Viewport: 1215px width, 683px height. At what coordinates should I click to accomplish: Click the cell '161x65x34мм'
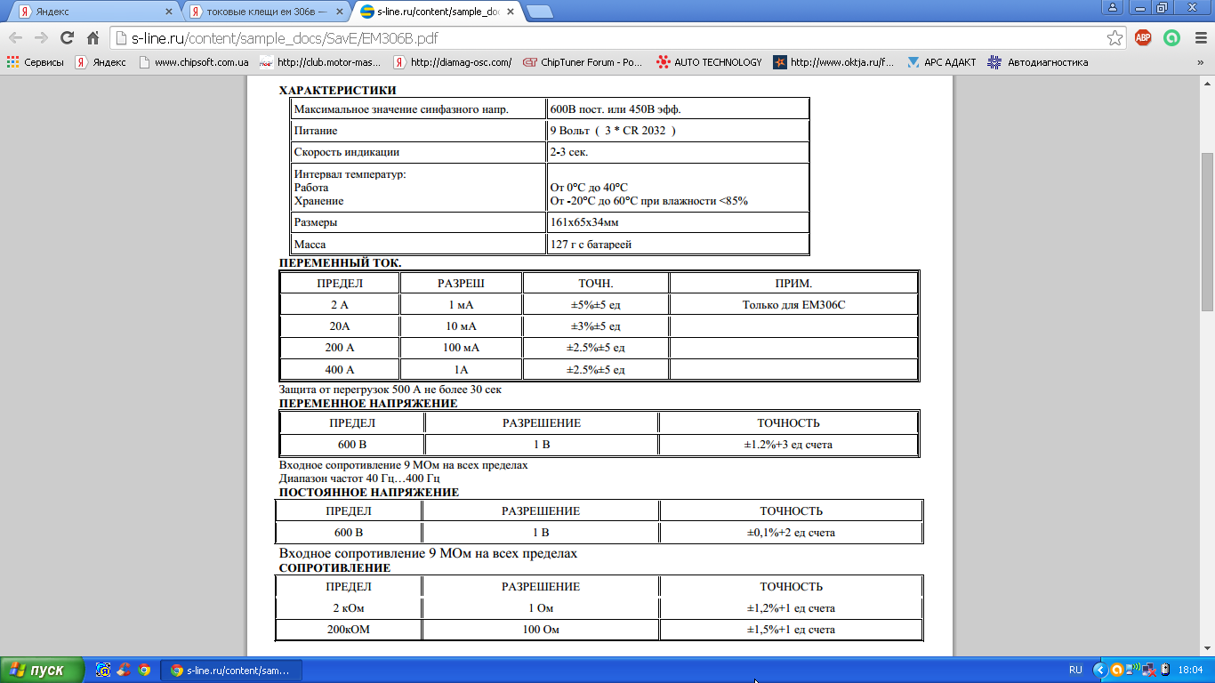[x=678, y=222]
